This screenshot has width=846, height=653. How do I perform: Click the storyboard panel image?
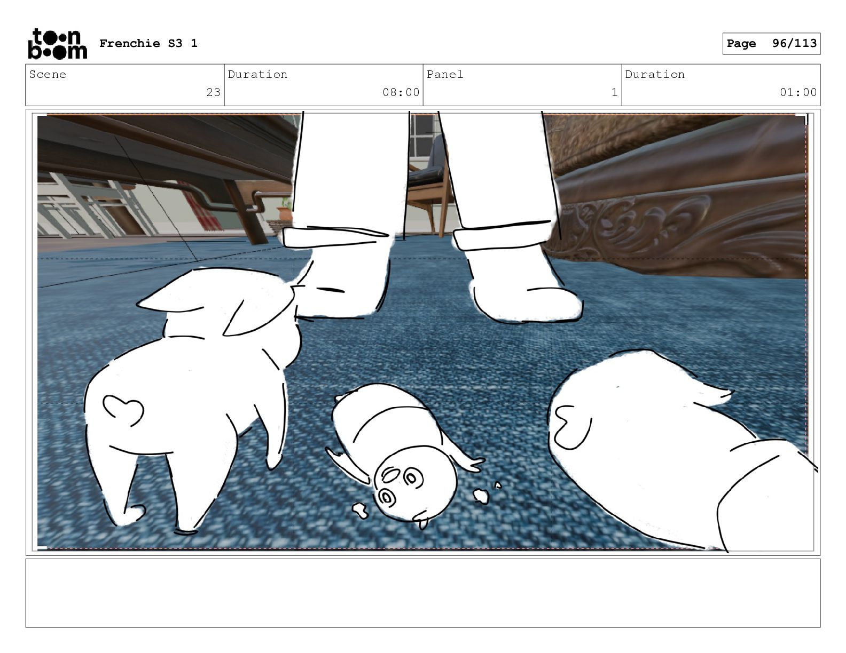[x=422, y=332]
